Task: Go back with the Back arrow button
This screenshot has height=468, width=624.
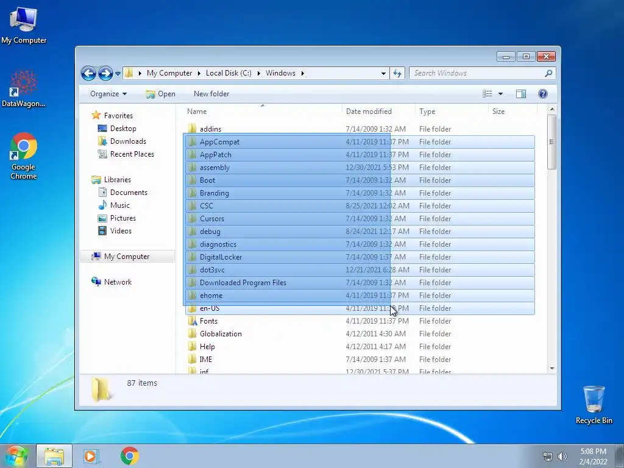Action: click(x=88, y=73)
